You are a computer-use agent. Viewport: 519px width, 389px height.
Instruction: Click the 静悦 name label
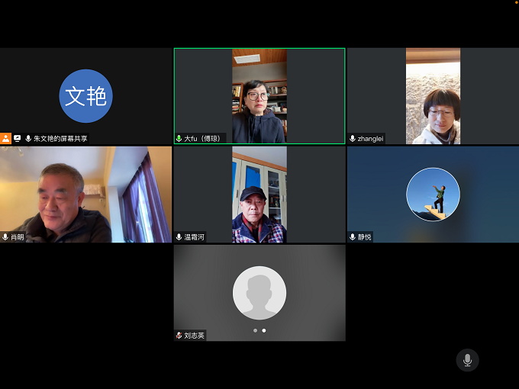click(x=364, y=237)
